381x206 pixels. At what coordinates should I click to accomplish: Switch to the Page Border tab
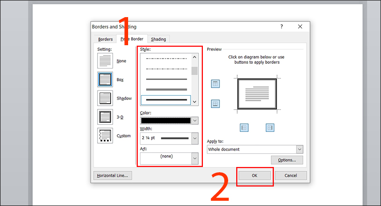[132, 39]
